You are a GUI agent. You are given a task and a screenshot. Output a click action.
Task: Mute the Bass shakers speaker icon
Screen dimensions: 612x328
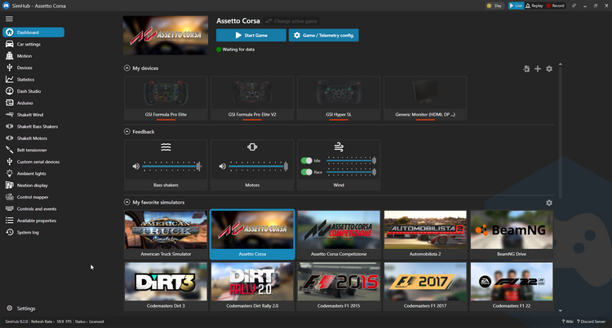tap(135, 166)
